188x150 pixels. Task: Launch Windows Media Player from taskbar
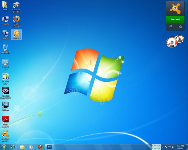31,147
